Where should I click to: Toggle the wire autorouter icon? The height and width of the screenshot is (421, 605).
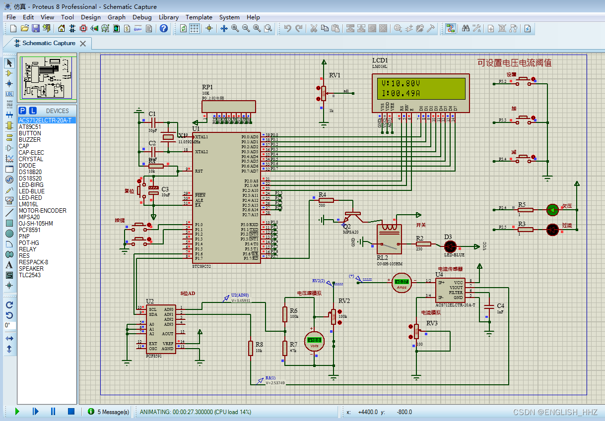(451, 28)
